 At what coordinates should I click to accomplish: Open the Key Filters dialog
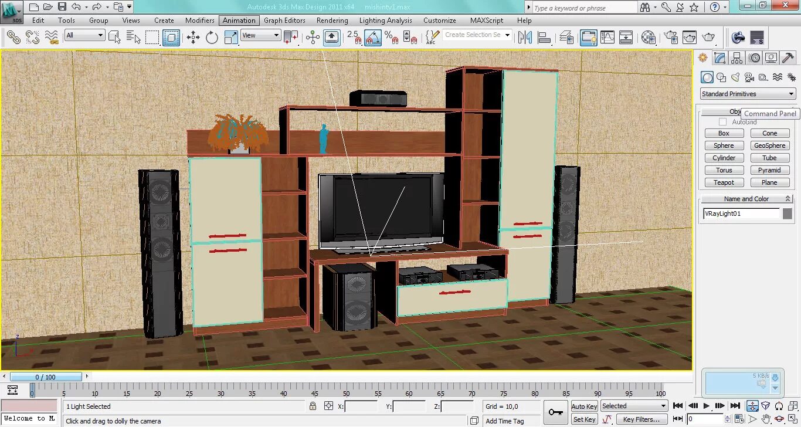(642, 419)
